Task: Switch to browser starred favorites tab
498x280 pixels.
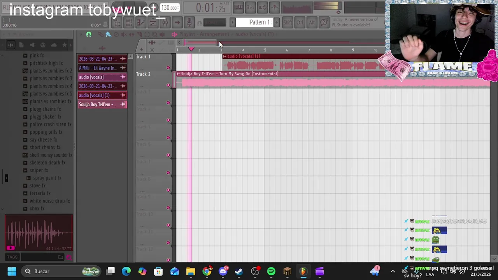Action: point(65,45)
